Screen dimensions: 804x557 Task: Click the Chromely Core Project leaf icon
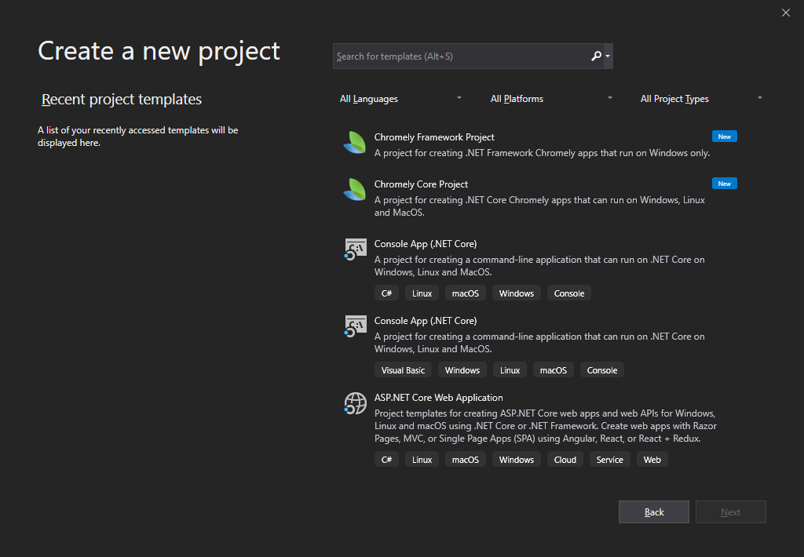point(355,190)
